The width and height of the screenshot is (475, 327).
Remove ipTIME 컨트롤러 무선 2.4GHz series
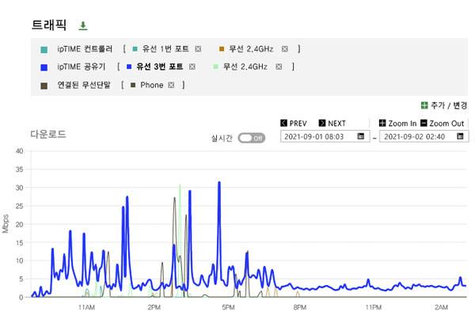[284, 49]
